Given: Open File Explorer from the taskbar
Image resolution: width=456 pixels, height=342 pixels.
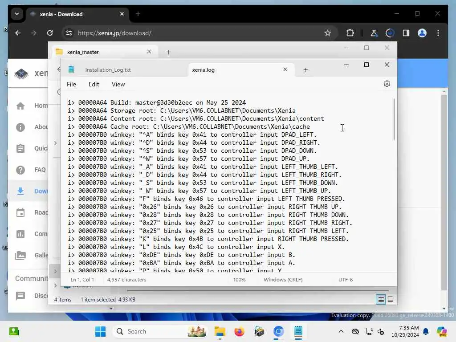Looking at the screenshot, I should coord(220,331).
